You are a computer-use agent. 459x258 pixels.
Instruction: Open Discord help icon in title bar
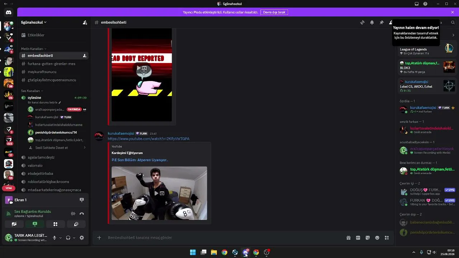pyautogui.click(x=425, y=4)
